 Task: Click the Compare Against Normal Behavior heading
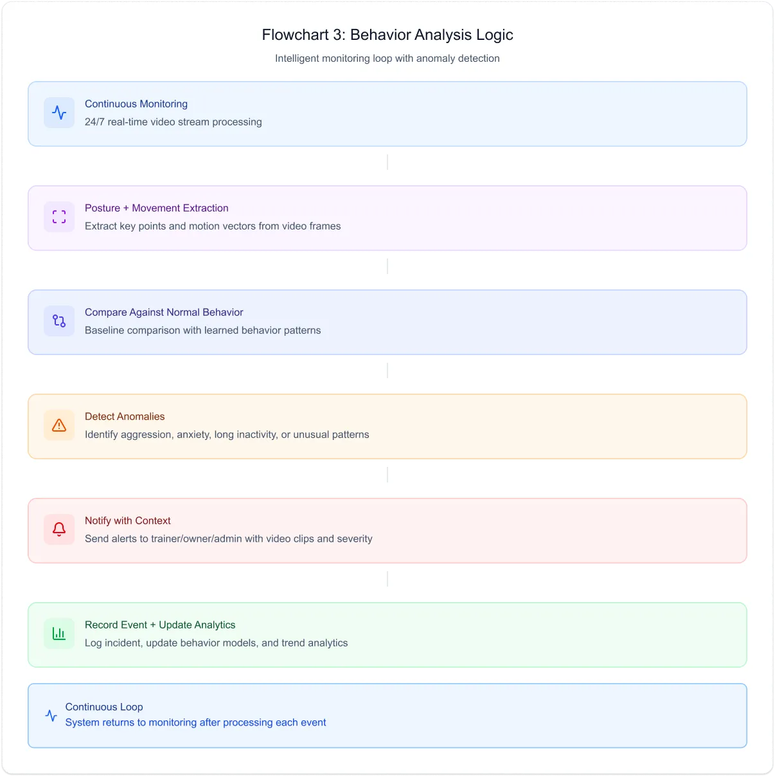point(164,312)
